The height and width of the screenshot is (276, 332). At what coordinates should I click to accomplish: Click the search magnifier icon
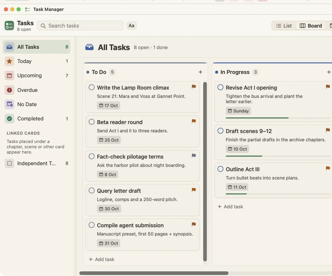pos(43,26)
